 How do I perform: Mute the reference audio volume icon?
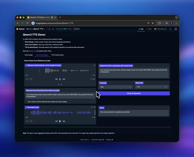27,79
